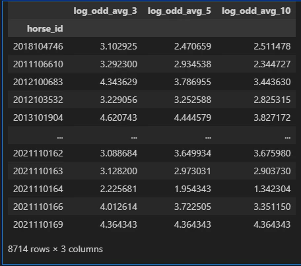
Task: Click the value 1.342304
Action: (272, 189)
